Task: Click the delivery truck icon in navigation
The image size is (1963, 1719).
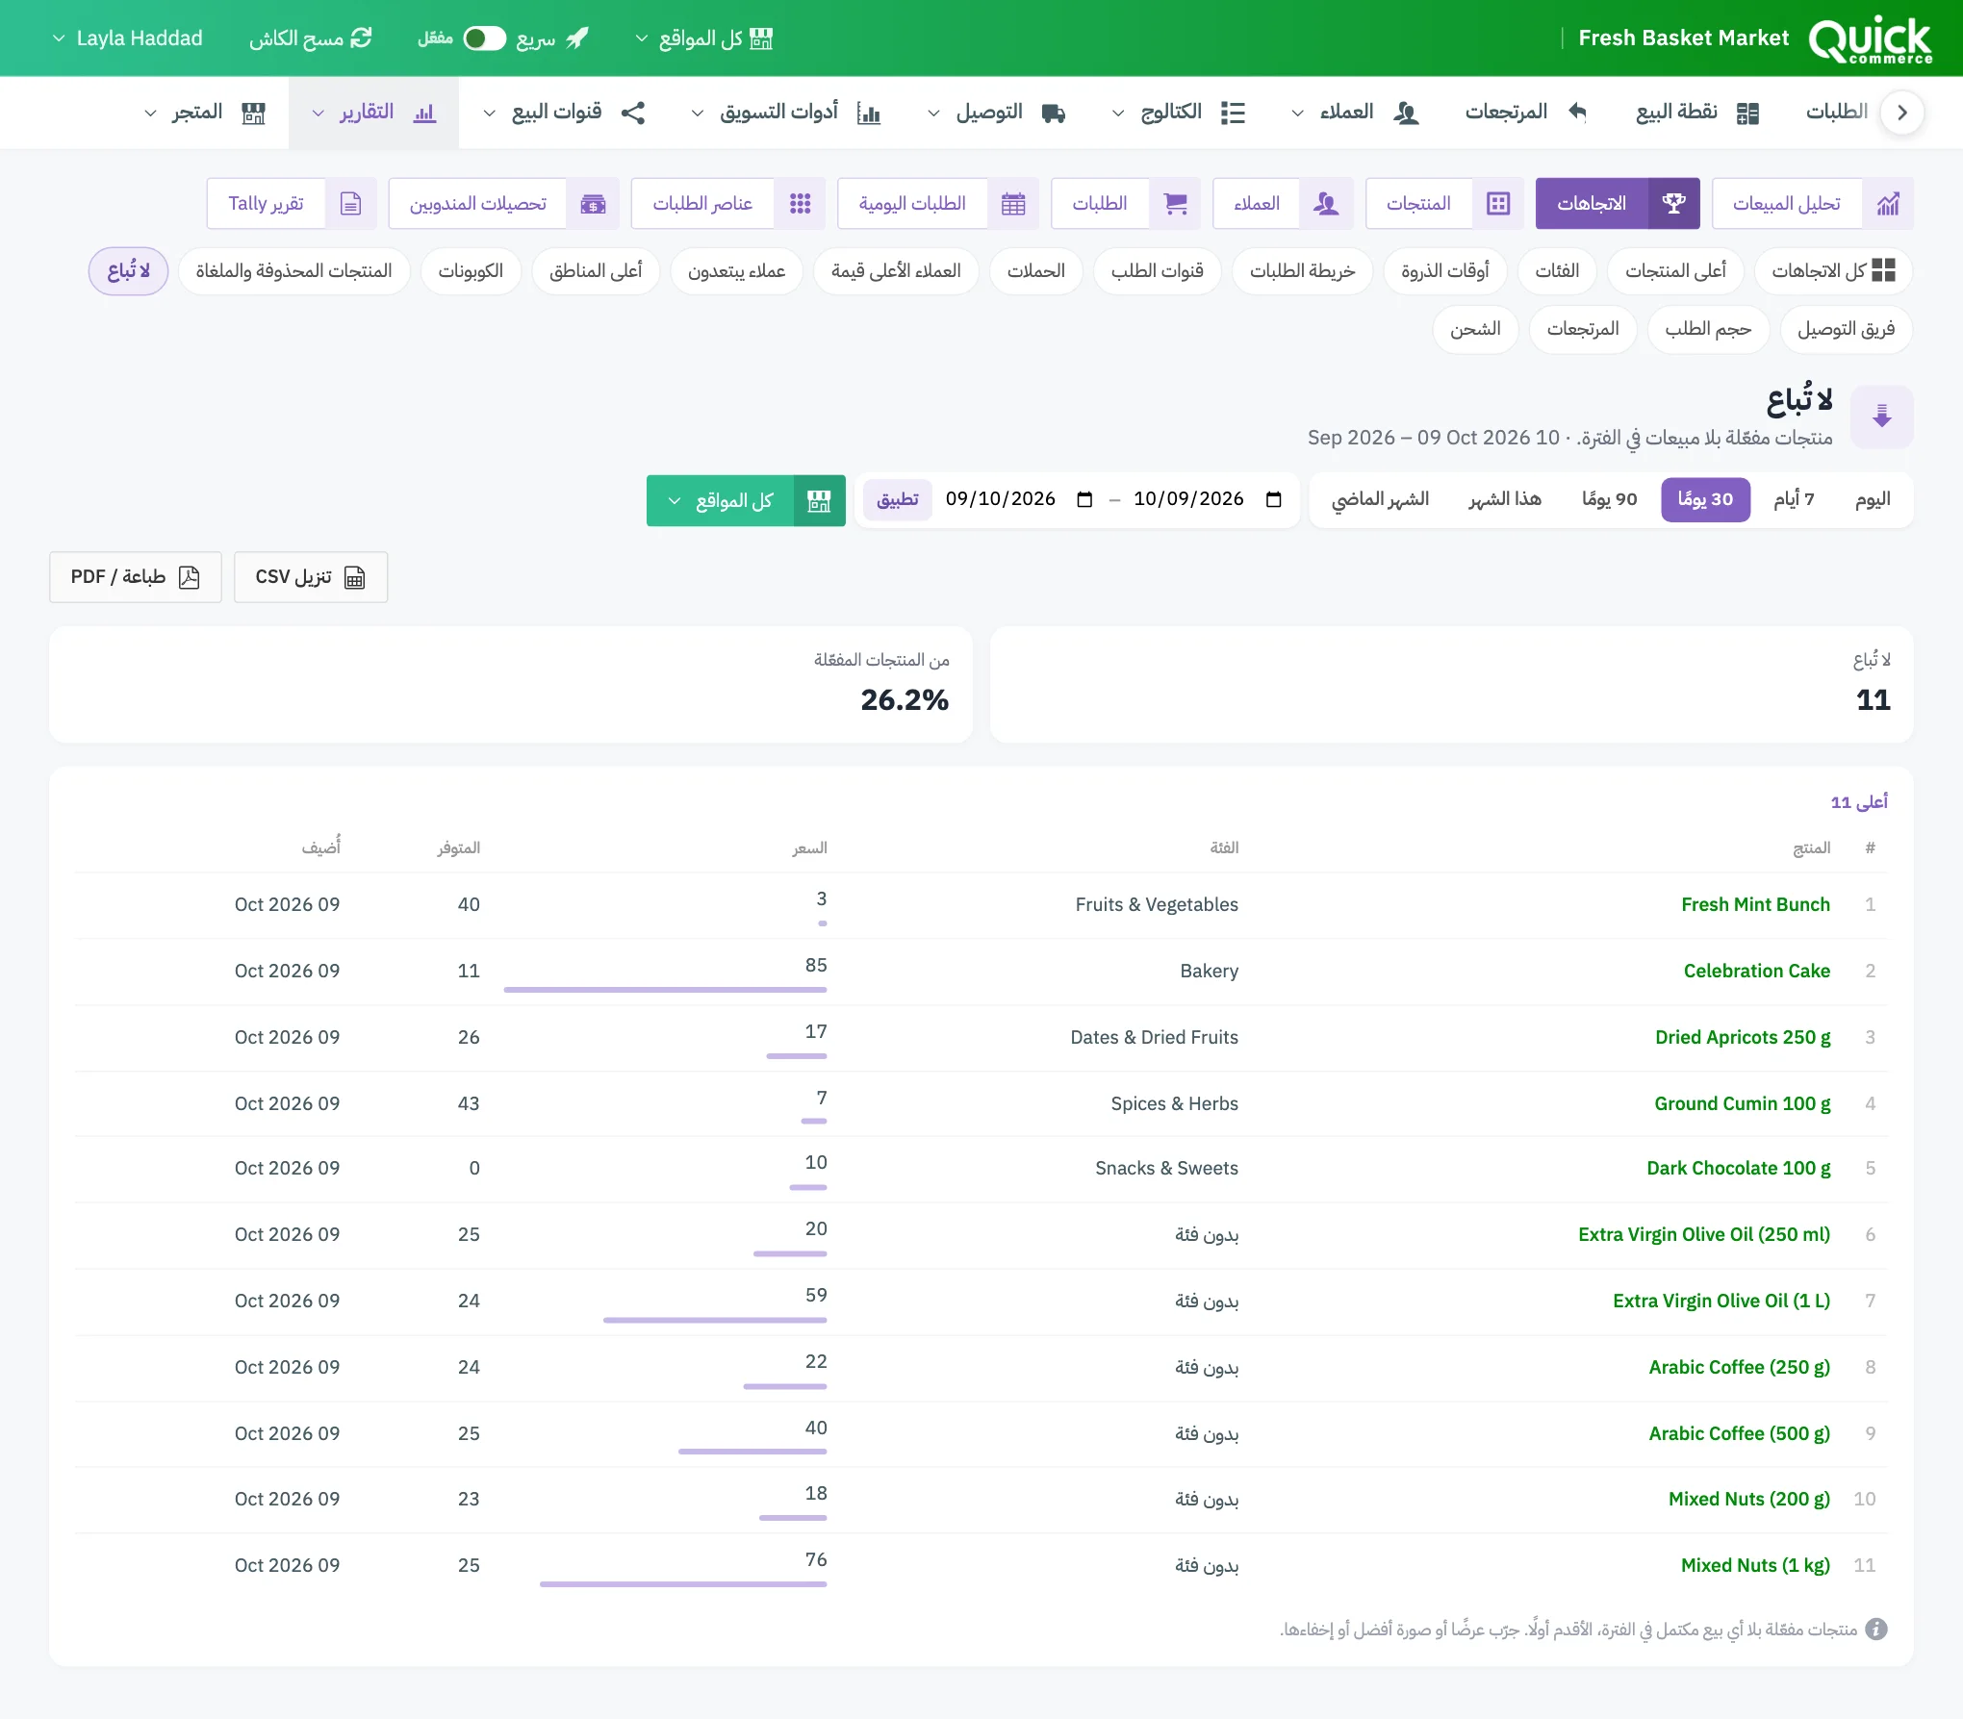Action: coord(1054,113)
